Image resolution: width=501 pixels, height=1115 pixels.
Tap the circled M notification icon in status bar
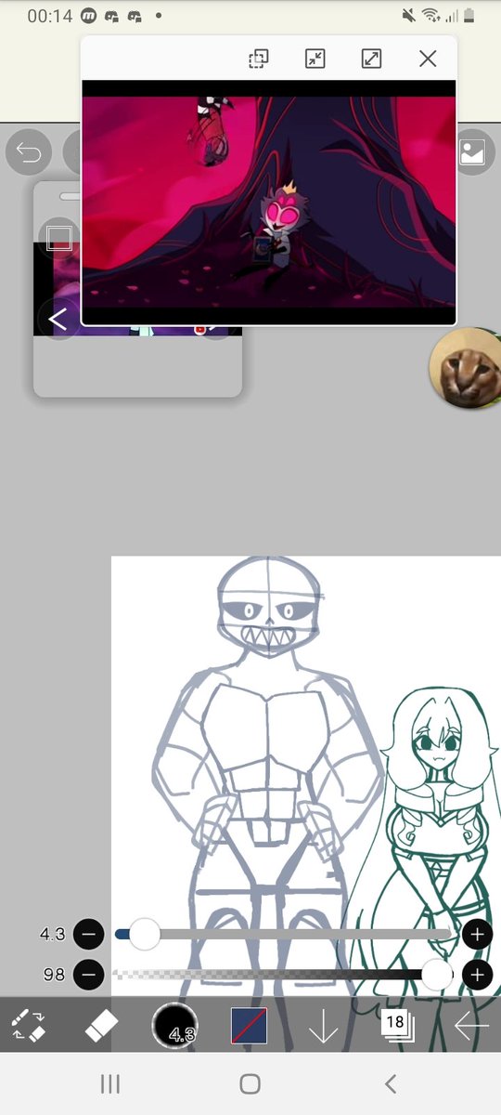[88, 16]
